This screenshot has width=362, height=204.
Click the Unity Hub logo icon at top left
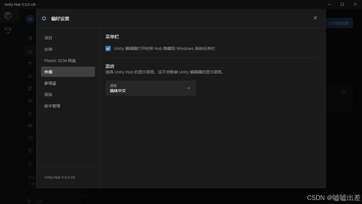(8, 16)
